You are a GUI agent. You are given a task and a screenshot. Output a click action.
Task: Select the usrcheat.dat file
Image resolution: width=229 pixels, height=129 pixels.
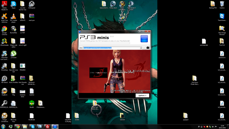(204, 42)
